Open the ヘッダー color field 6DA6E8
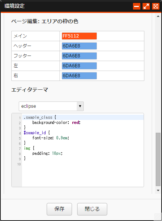Image resolution: width=162 pixels, height=221 pixels. (x=79, y=46)
